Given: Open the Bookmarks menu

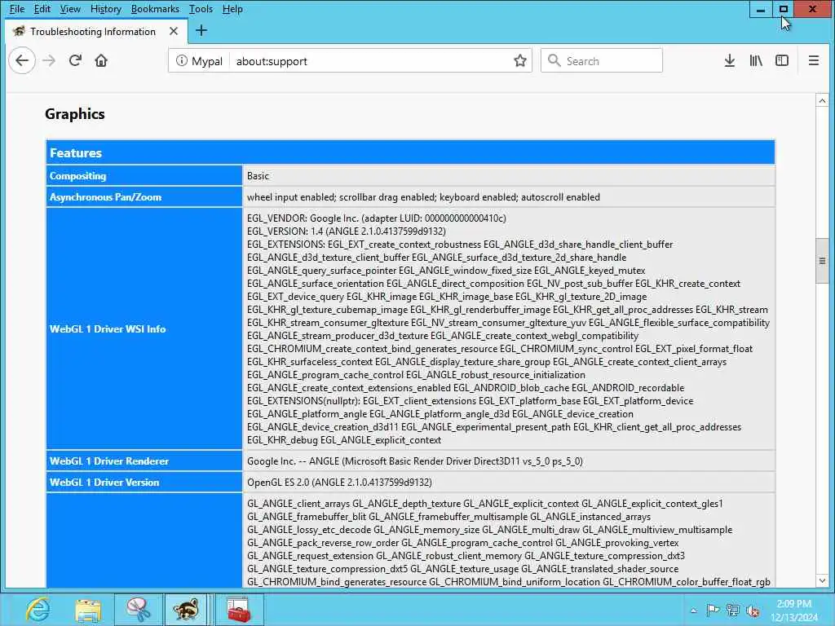Looking at the screenshot, I should pyautogui.click(x=155, y=8).
